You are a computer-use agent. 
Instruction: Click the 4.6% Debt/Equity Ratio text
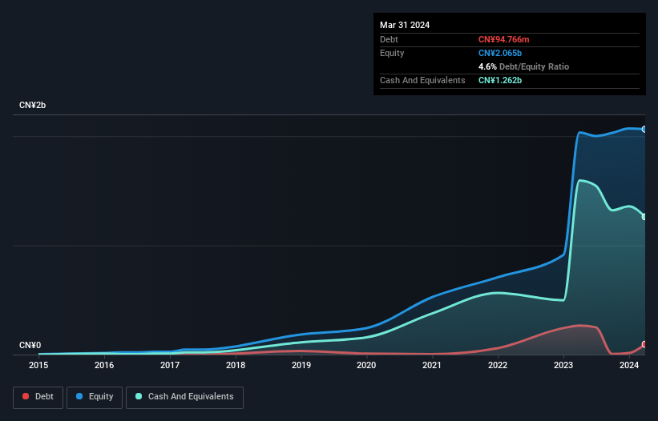pyautogui.click(x=523, y=66)
